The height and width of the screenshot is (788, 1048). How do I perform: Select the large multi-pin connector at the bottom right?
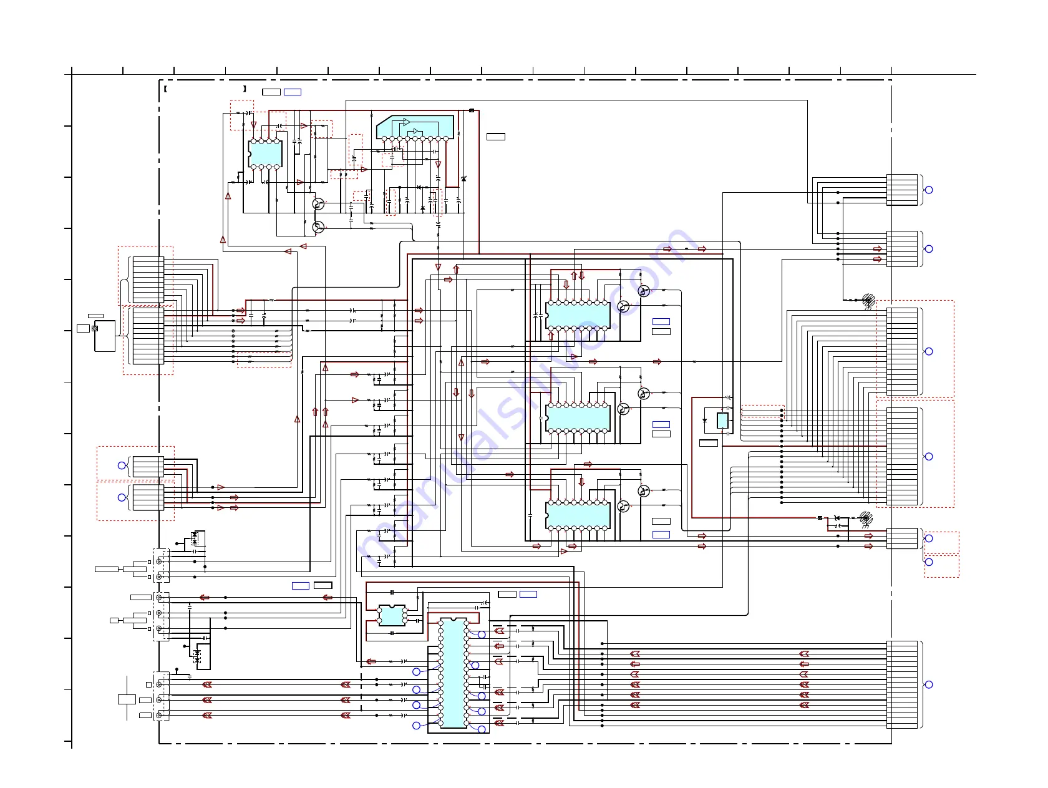pos(902,684)
